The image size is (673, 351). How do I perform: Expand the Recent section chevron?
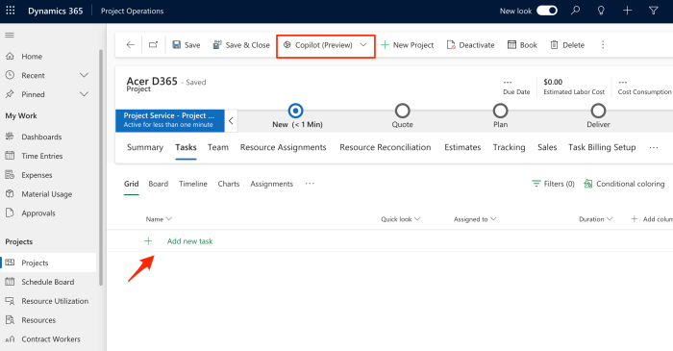[x=85, y=75]
